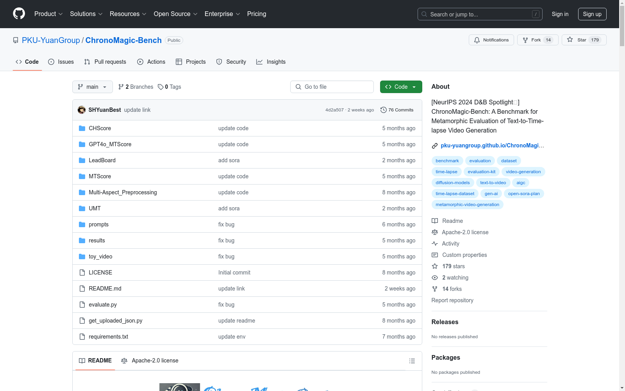Viewport: 625px width, 391px height.
Task: Open the Issues tab
Action: coord(61,62)
